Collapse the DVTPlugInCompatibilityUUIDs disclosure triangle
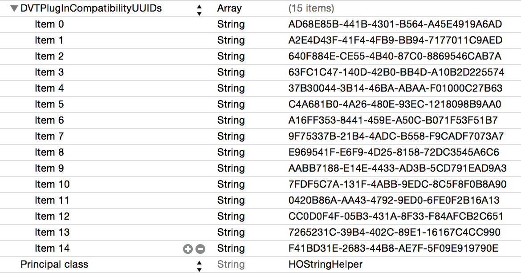 point(14,8)
